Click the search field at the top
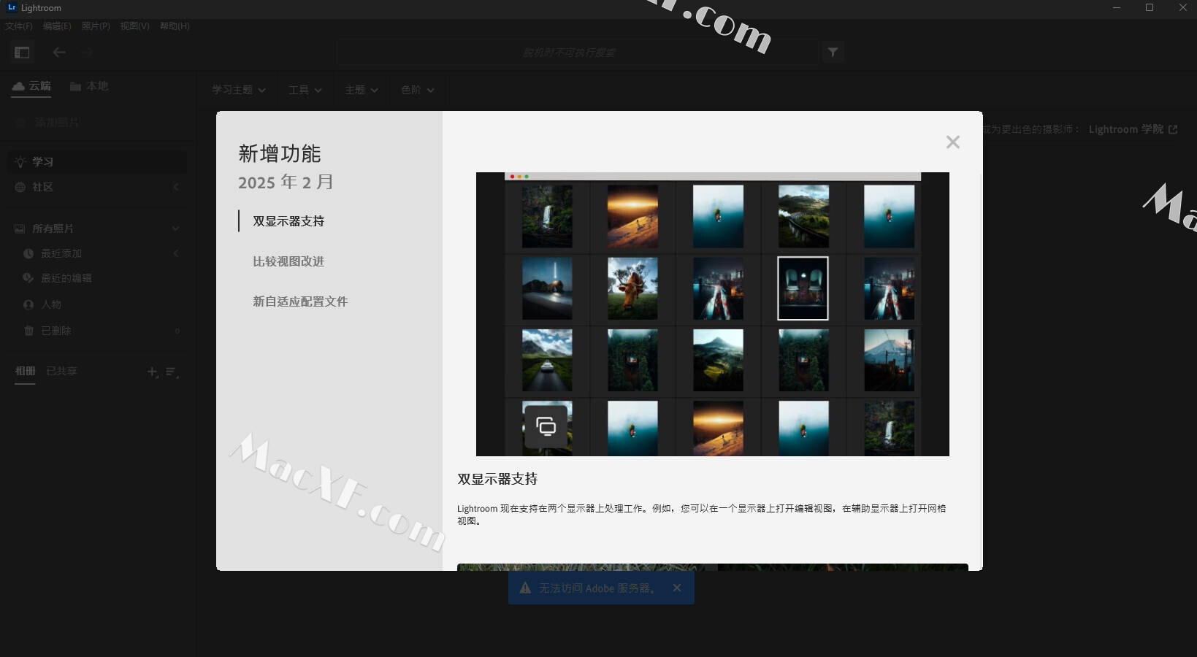1197x657 pixels. tap(577, 53)
